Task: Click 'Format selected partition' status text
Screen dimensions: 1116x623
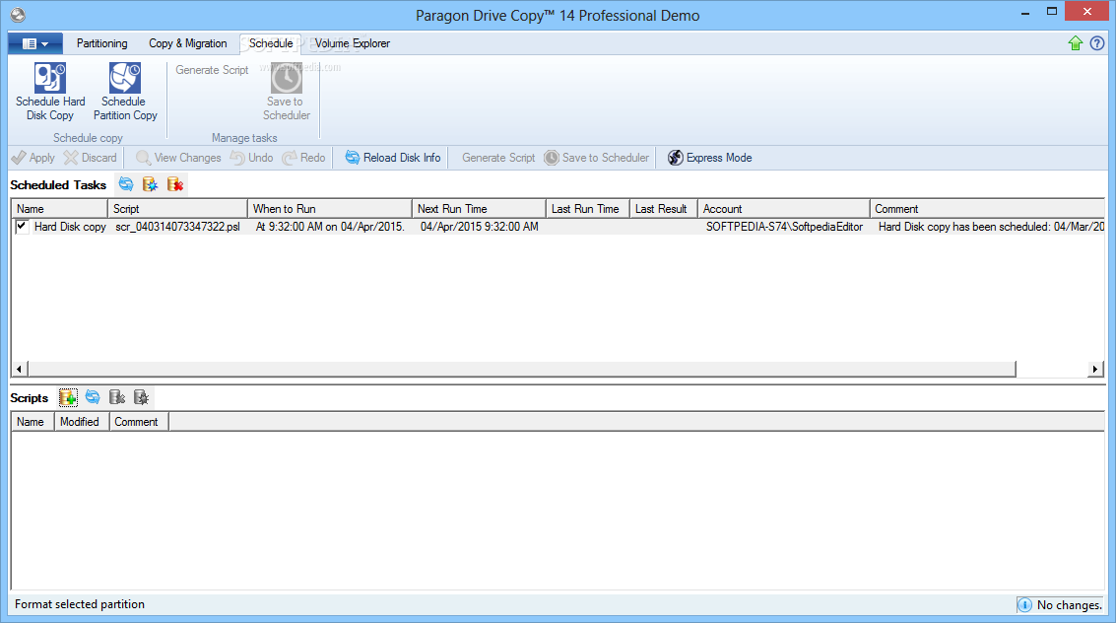Action: [80, 604]
